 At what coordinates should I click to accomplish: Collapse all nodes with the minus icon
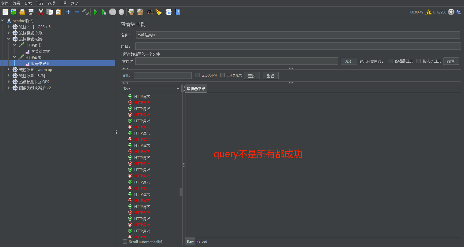(77, 12)
